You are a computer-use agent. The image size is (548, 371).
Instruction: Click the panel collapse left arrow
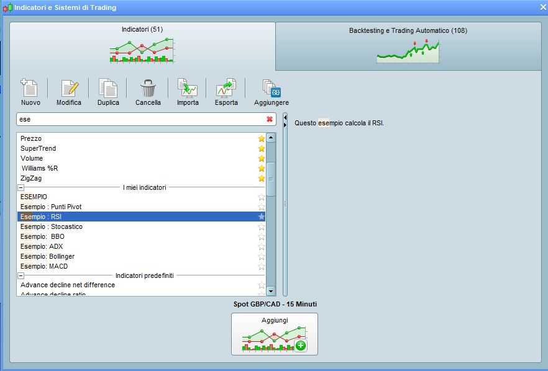click(x=285, y=117)
